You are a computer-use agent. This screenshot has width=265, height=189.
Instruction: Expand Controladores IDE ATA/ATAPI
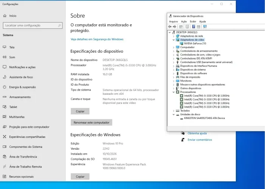(x=173, y=58)
